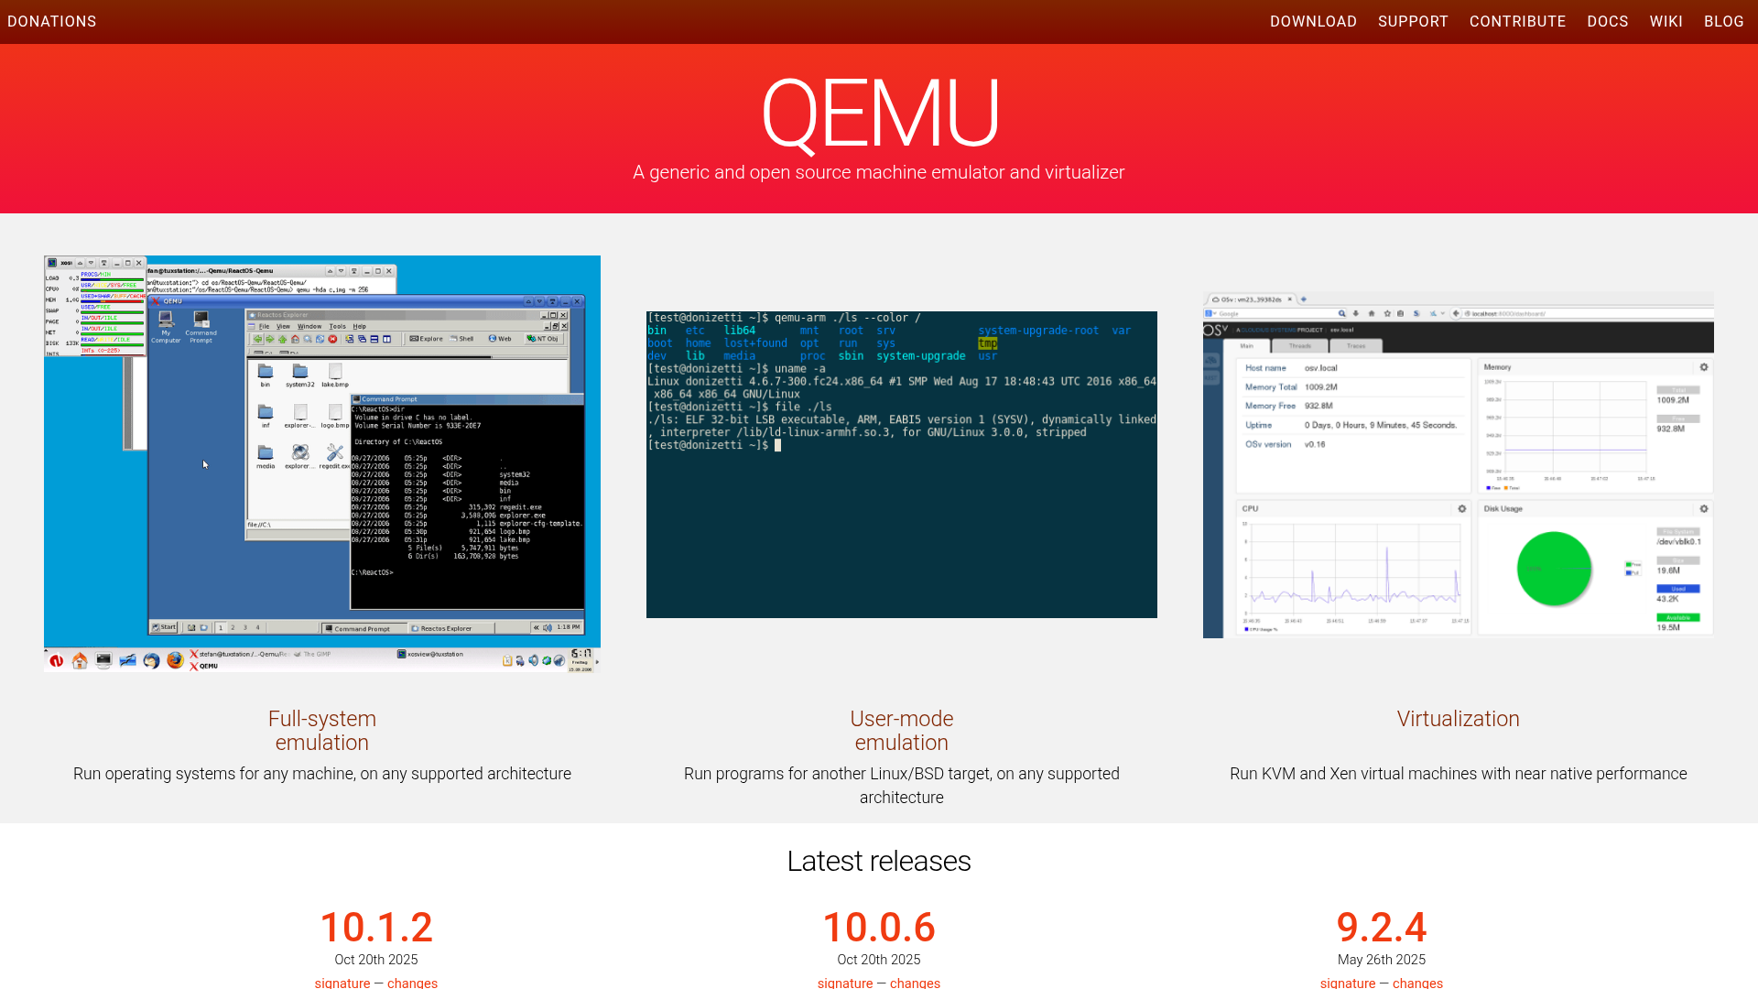Viewport: 1758px width, 989px height.
Task: Toggle the Explore view in Reactos Explorer
Action: pos(426,338)
